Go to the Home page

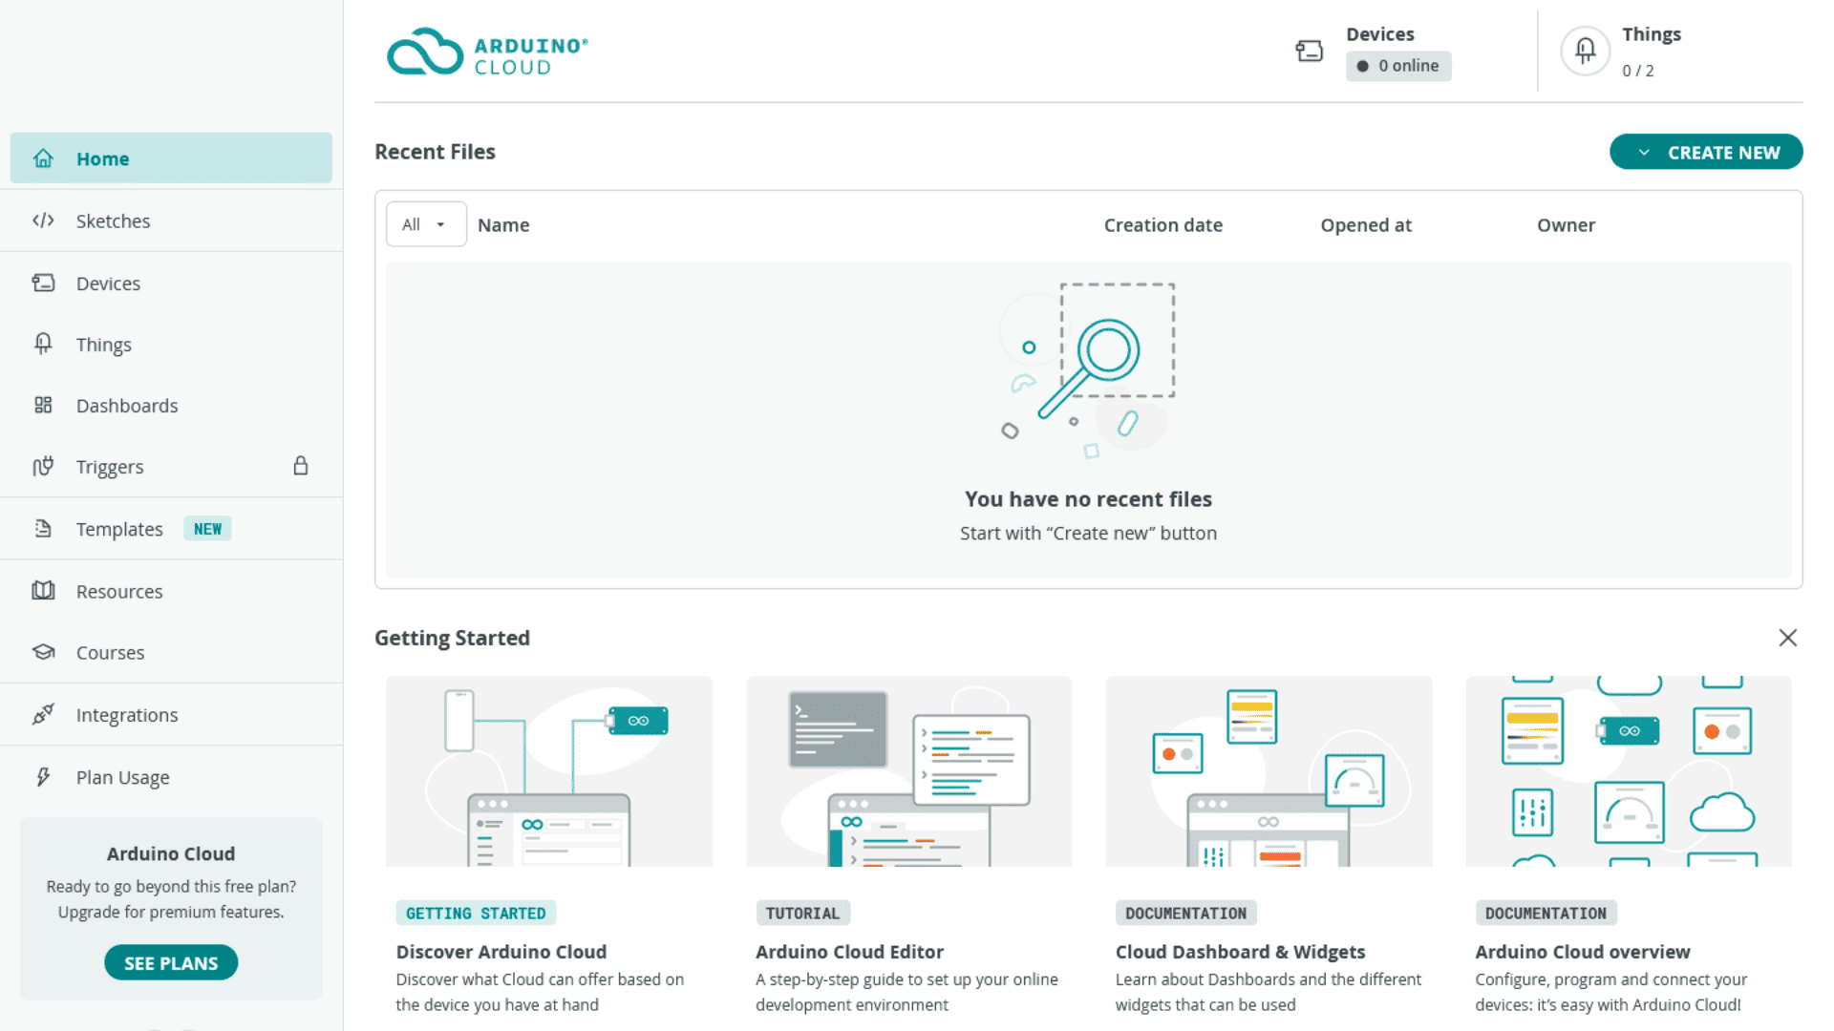point(171,158)
